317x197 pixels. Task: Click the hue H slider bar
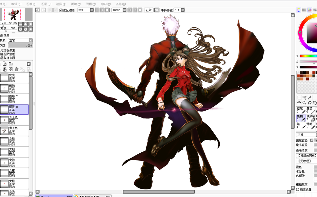[308, 56]
